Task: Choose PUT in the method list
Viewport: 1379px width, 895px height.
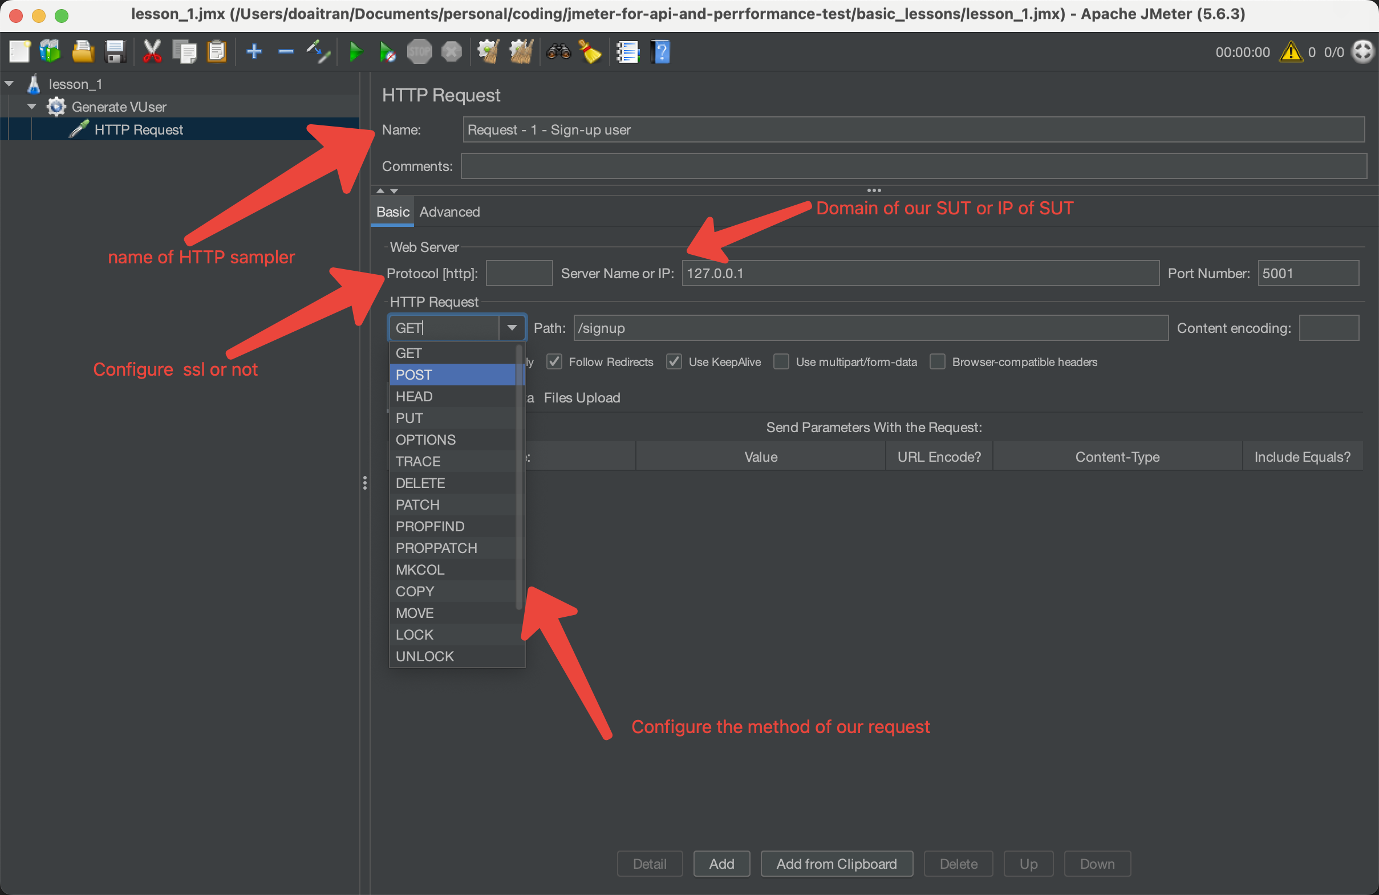Action: [452, 418]
